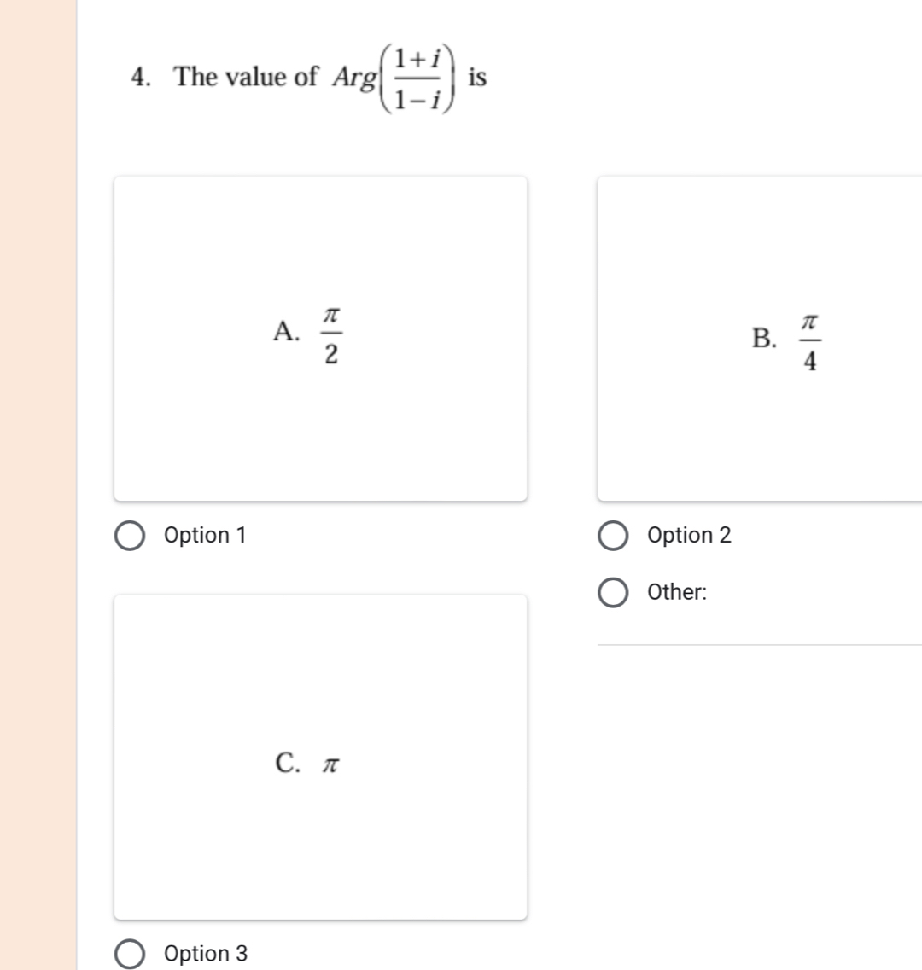Click the 'Option 1' text label
This screenshot has width=922, height=970.
tap(205, 536)
